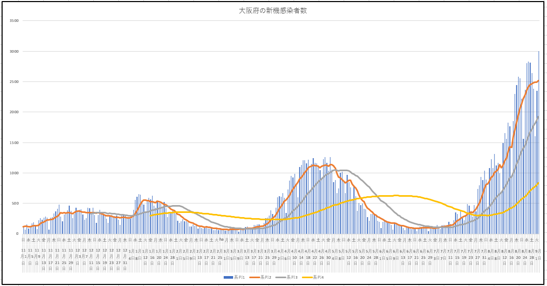Click the 系列1 blue legend entry
Viewport: 547px width, 286px height.
pos(237,277)
